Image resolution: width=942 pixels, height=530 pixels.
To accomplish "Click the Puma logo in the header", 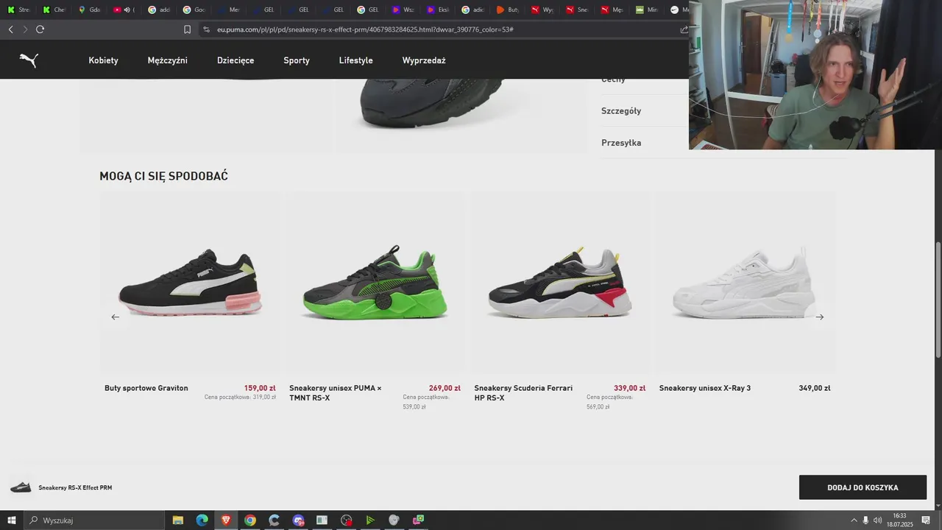I will tap(29, 60).
